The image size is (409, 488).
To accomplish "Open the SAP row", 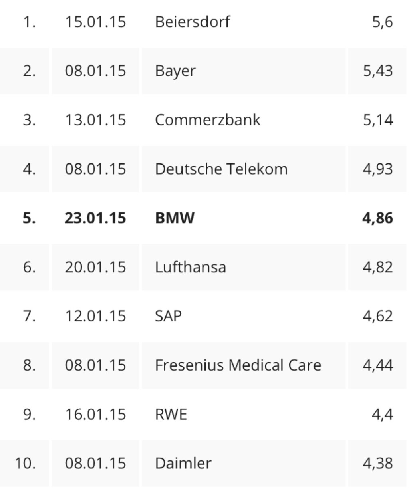I will [x=168, y=316].
